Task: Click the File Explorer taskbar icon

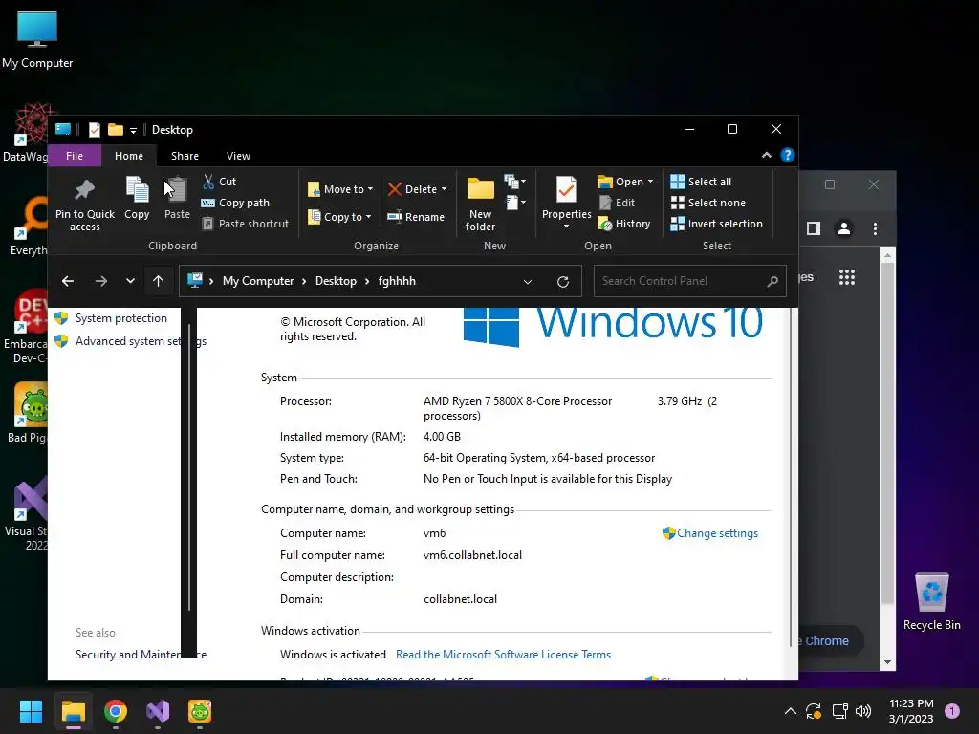Action: click(x=73, y=711)
